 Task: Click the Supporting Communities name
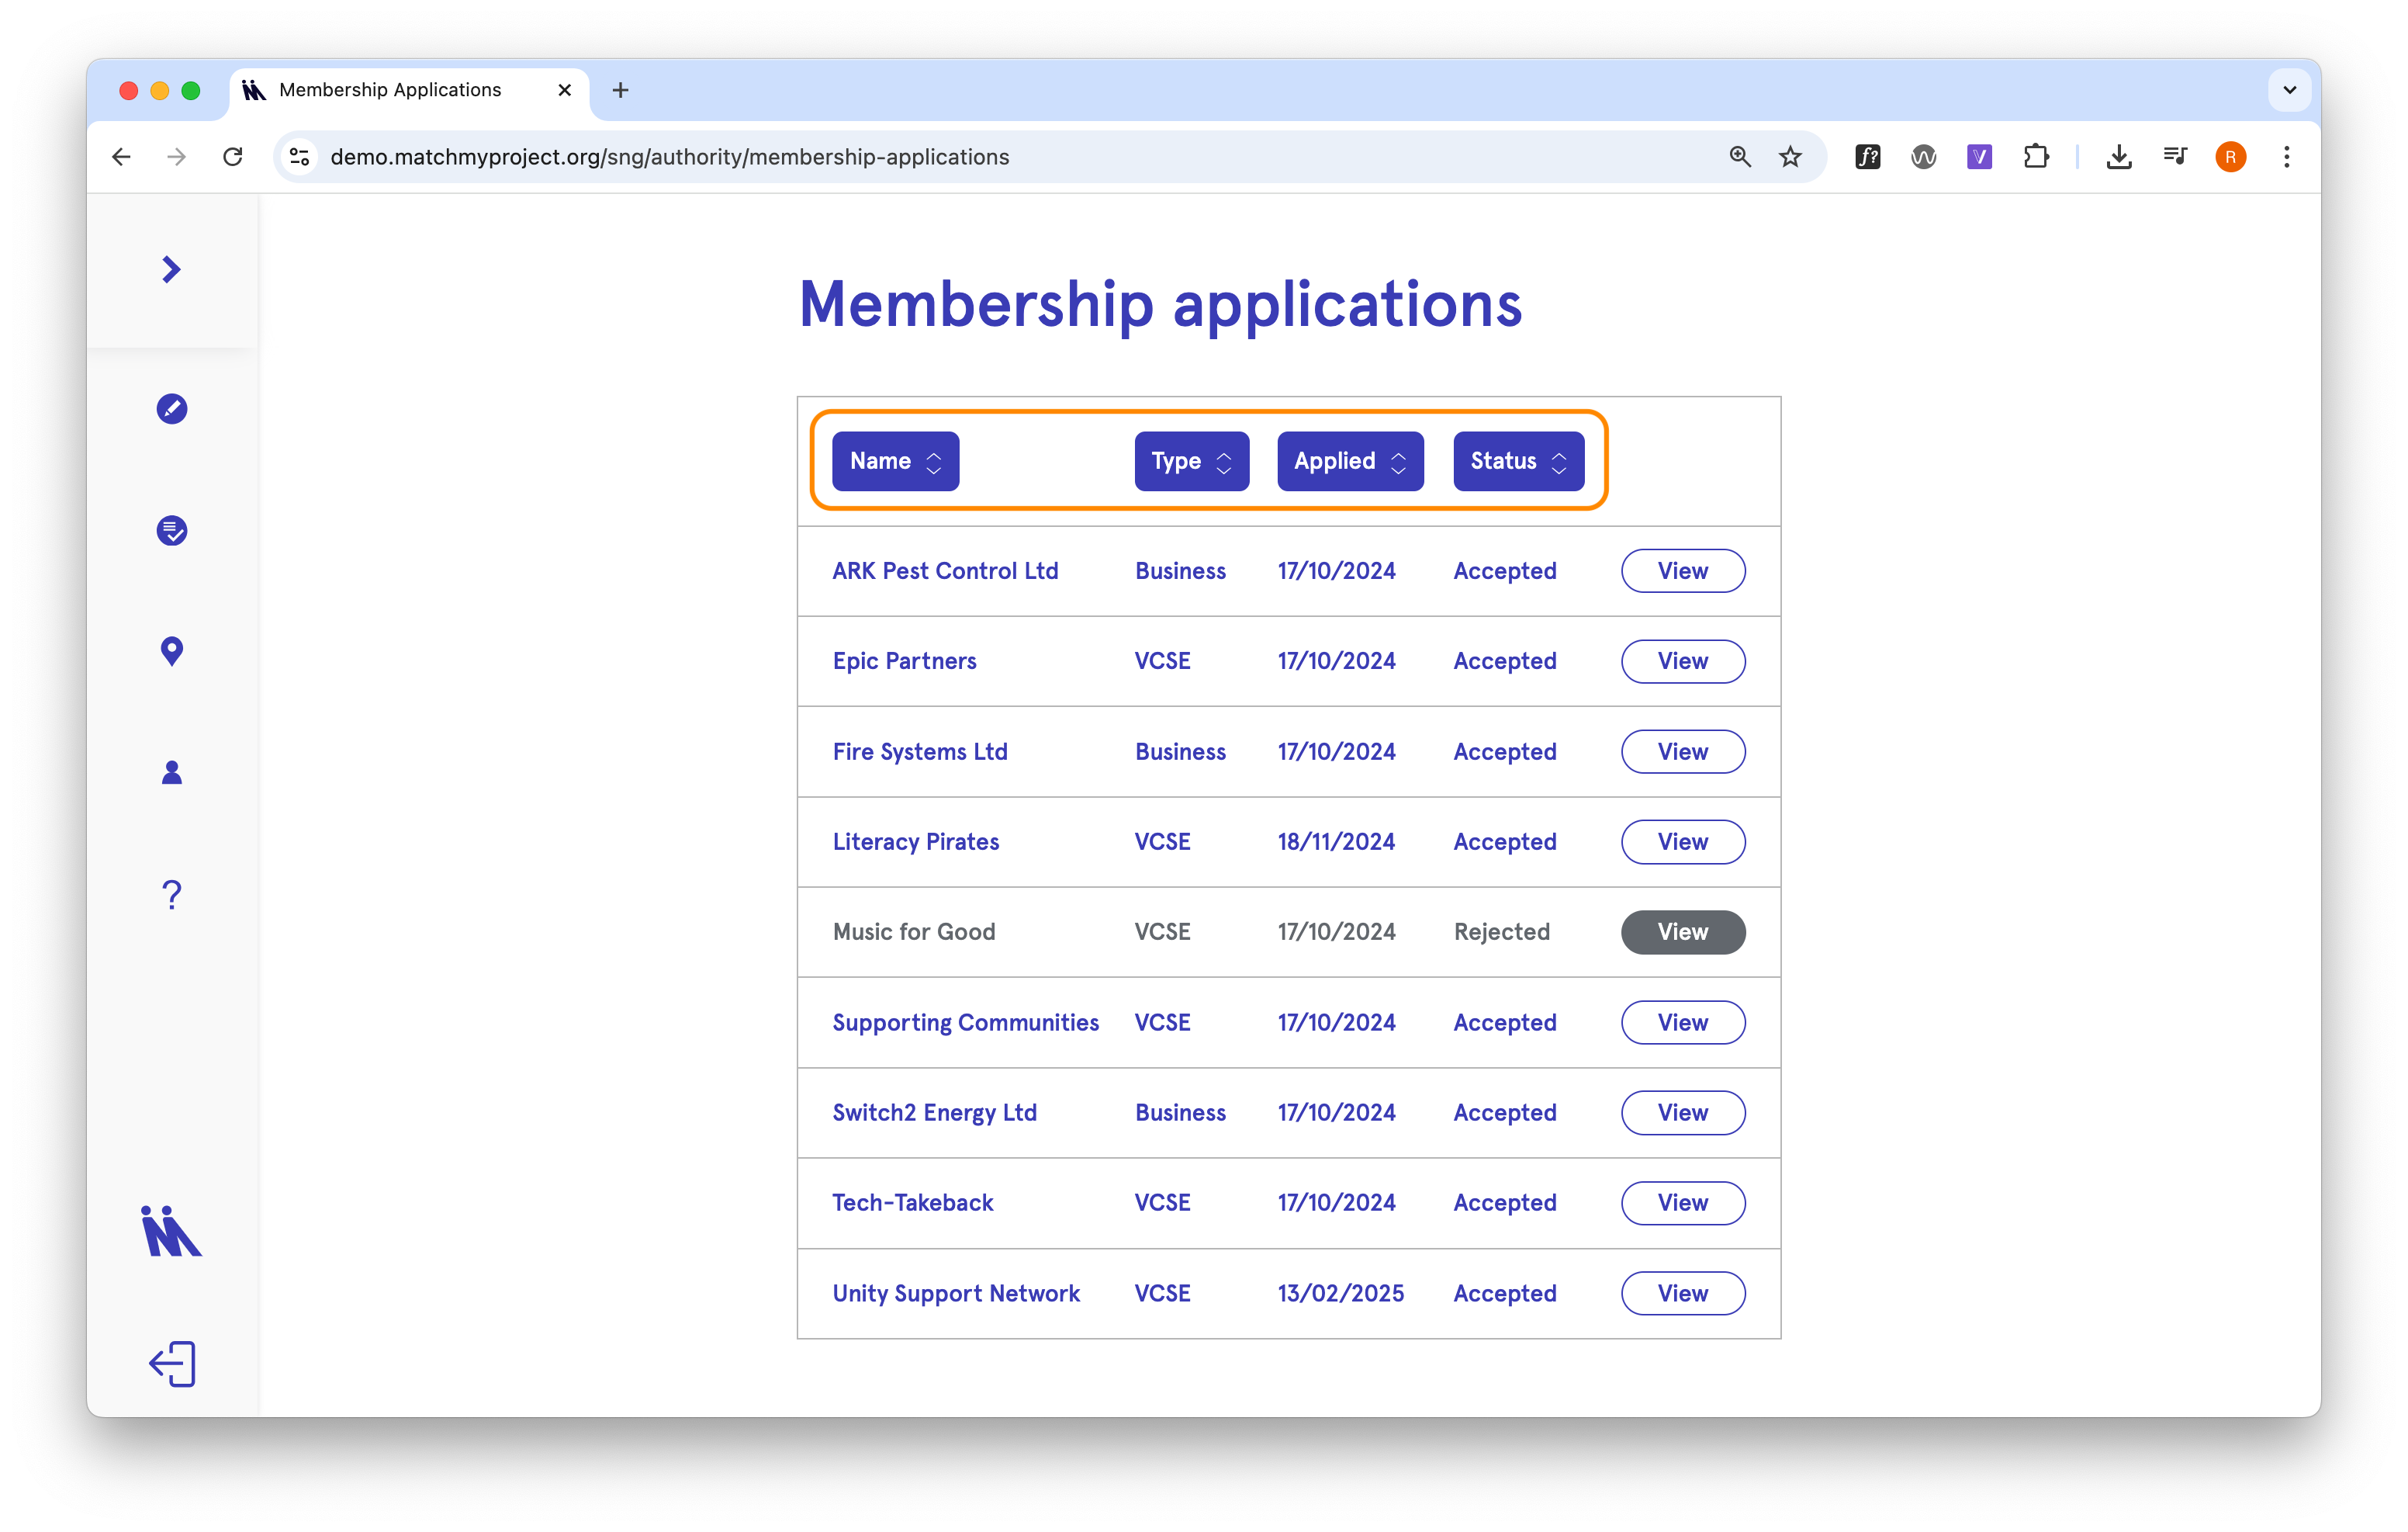coord(965,1023)
